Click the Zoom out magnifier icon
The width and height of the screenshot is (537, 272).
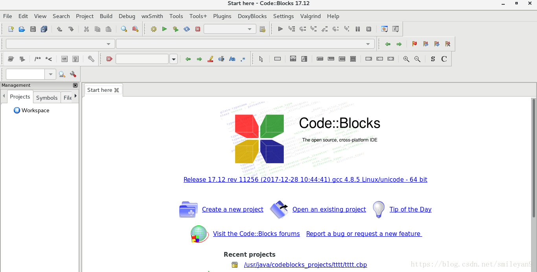tap(417, 59)
